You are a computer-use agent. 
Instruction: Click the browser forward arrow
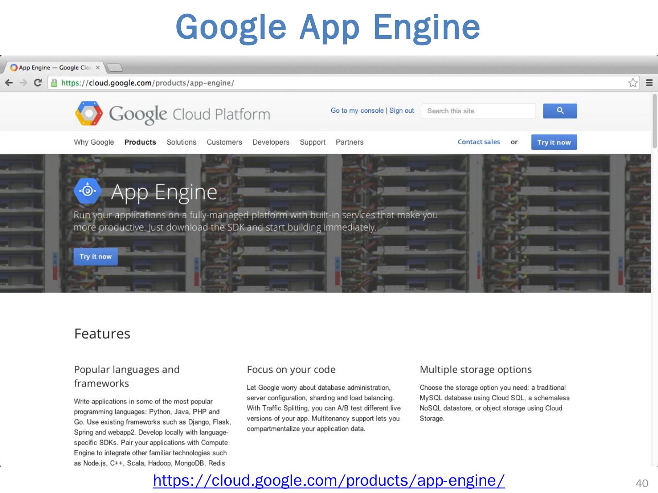coord(23,83)
